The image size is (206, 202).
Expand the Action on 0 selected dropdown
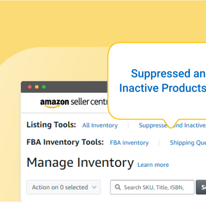click(x=64, y=187)
